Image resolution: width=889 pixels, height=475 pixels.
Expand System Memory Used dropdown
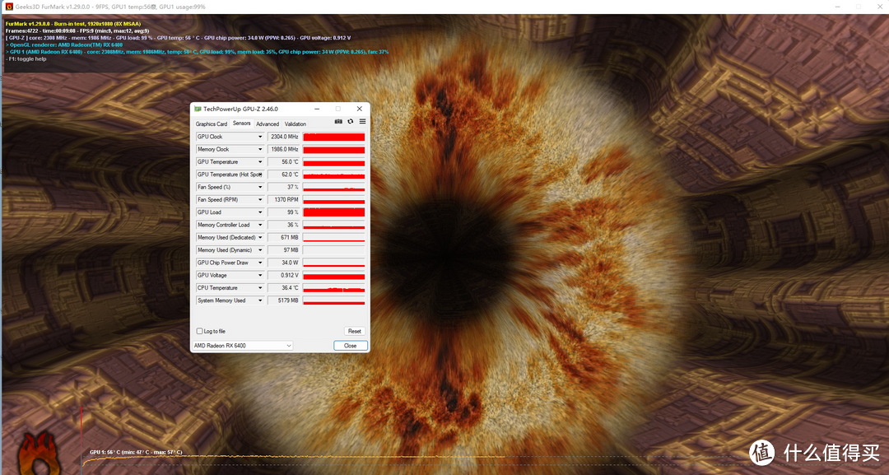(260, 300)
